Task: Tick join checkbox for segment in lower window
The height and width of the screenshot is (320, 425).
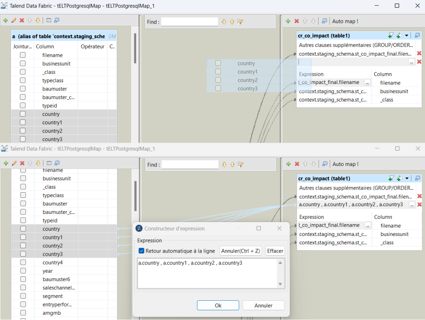Action: 23,296
